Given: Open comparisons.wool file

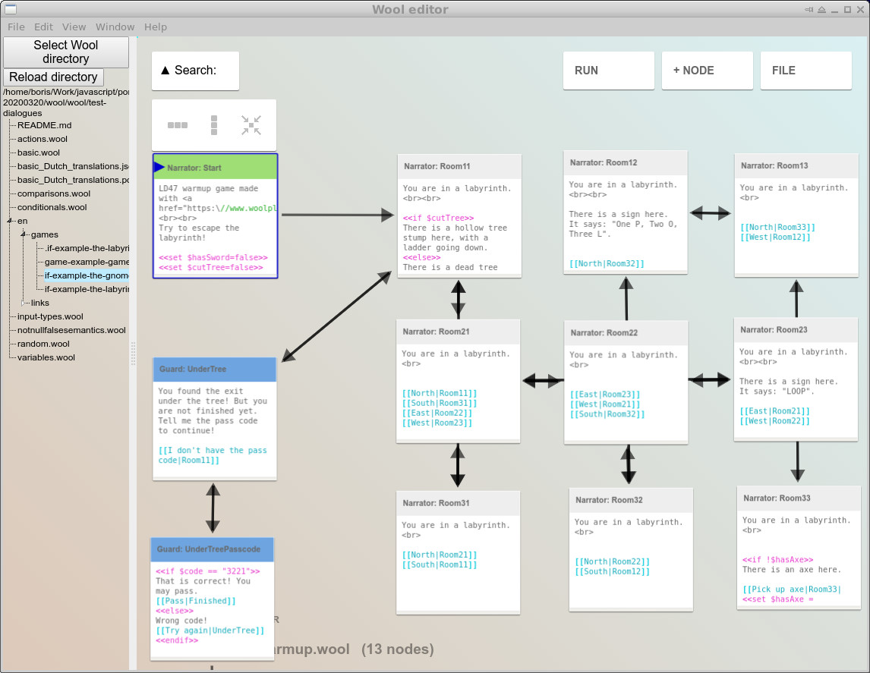Looking at the screenshot, I should coord(54,193).
